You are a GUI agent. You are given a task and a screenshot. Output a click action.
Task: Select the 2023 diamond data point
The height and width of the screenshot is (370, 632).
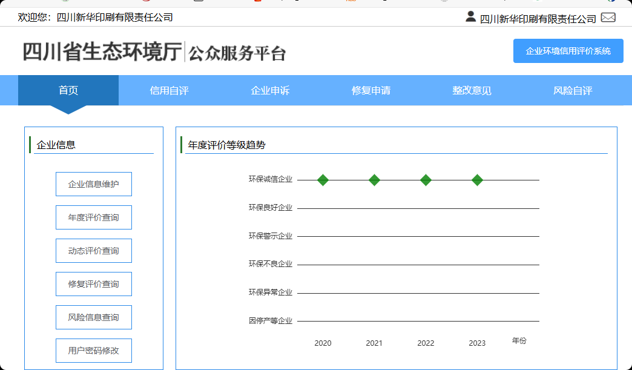tap(477, 180)
